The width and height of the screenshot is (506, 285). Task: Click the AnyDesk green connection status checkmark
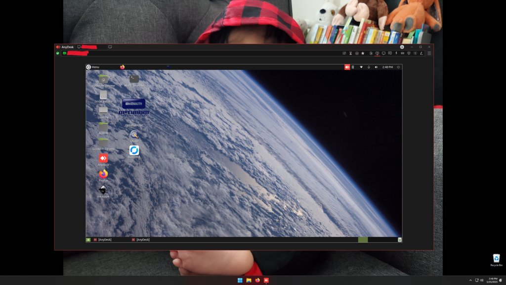58,53
